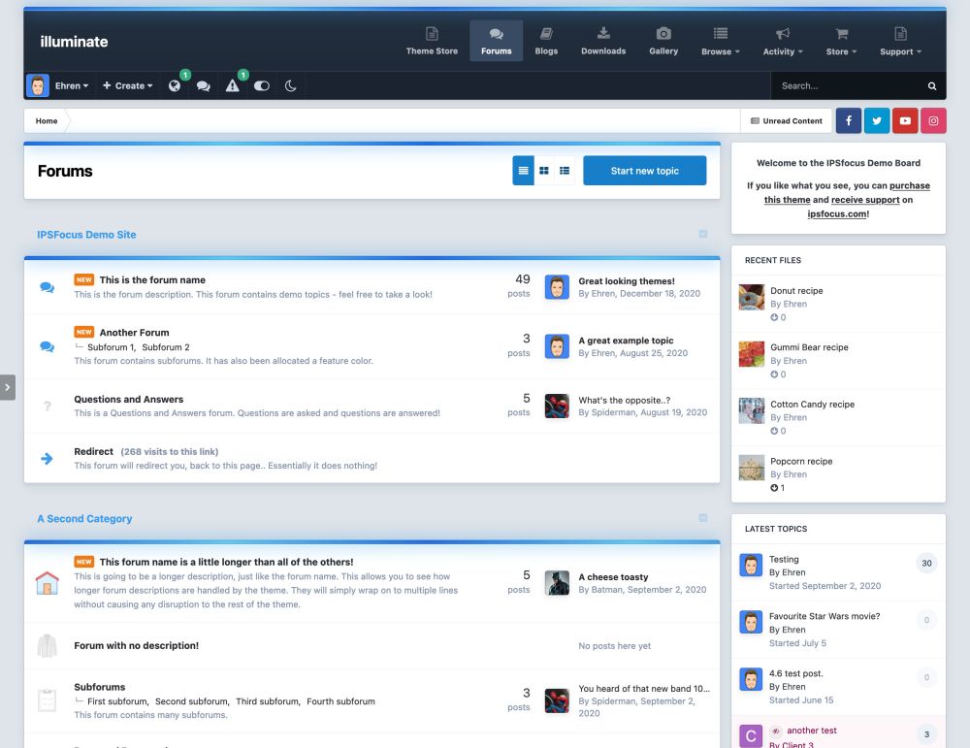
Task: Open the YouTube social link
Action: tap(905, 120)
